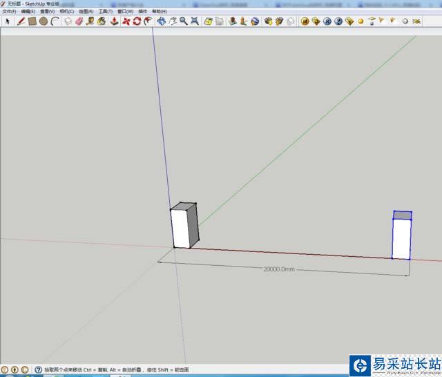Switch to the Orbit camera tool
The image size is (442, 377).
(x=161, y=21)
